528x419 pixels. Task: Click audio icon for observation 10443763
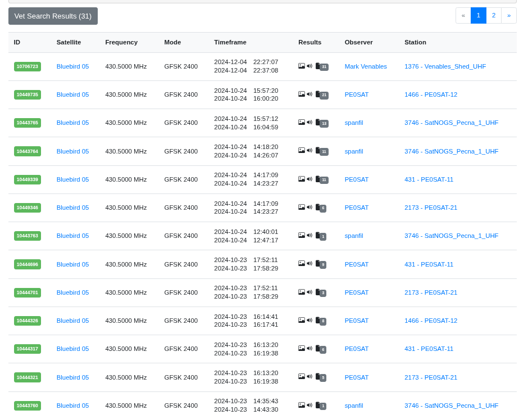[309, 235]
